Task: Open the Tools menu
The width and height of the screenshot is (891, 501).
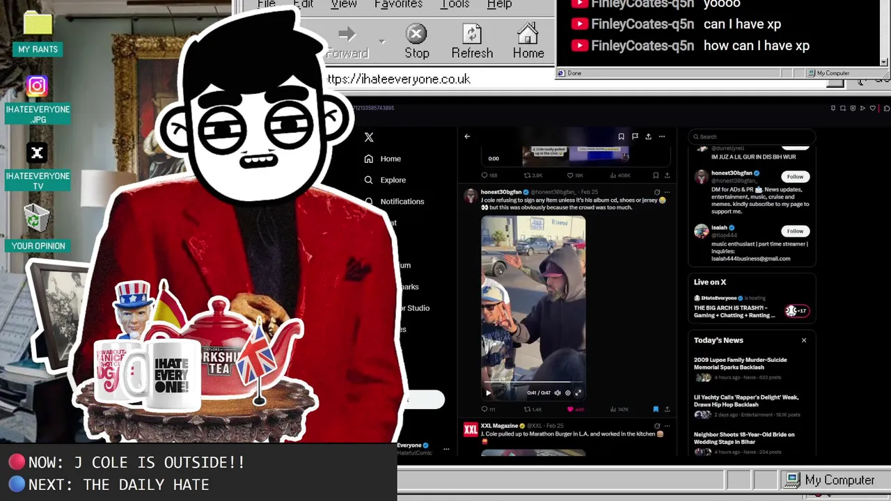Action: pyautogui.click(x=455, y=4)
